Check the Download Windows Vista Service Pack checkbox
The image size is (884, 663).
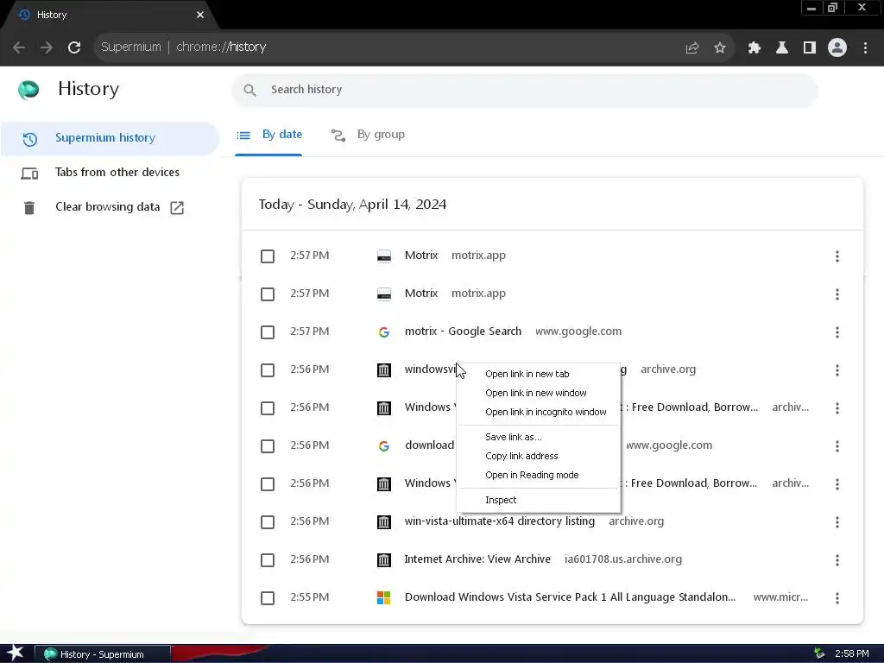[x=268, y=598]
